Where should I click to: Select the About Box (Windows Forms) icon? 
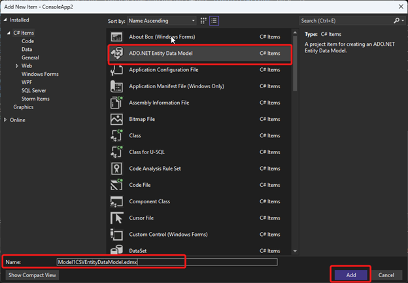[x=117, y=37]
